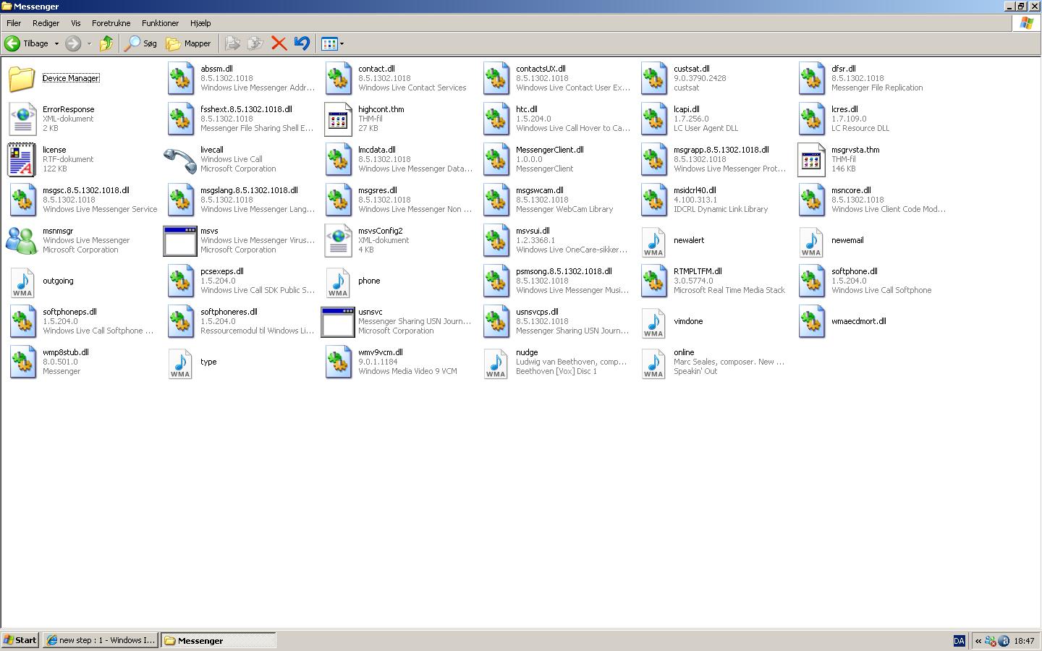This screenshot has width=1042, height=651.
Task: Click Messenger taskbar button
Action: click(218, 640)
